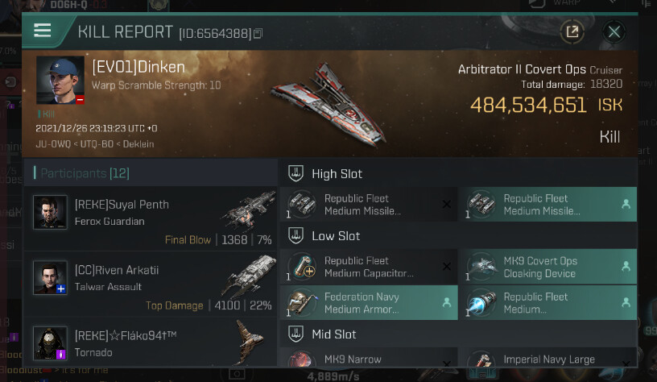
Task: Select Fláko94t's portrait
Action: point(50,343)
